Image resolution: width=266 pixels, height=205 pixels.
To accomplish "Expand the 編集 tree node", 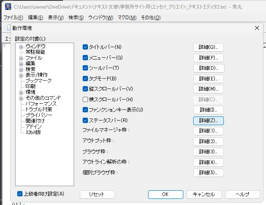I will [x=21, y=64].
